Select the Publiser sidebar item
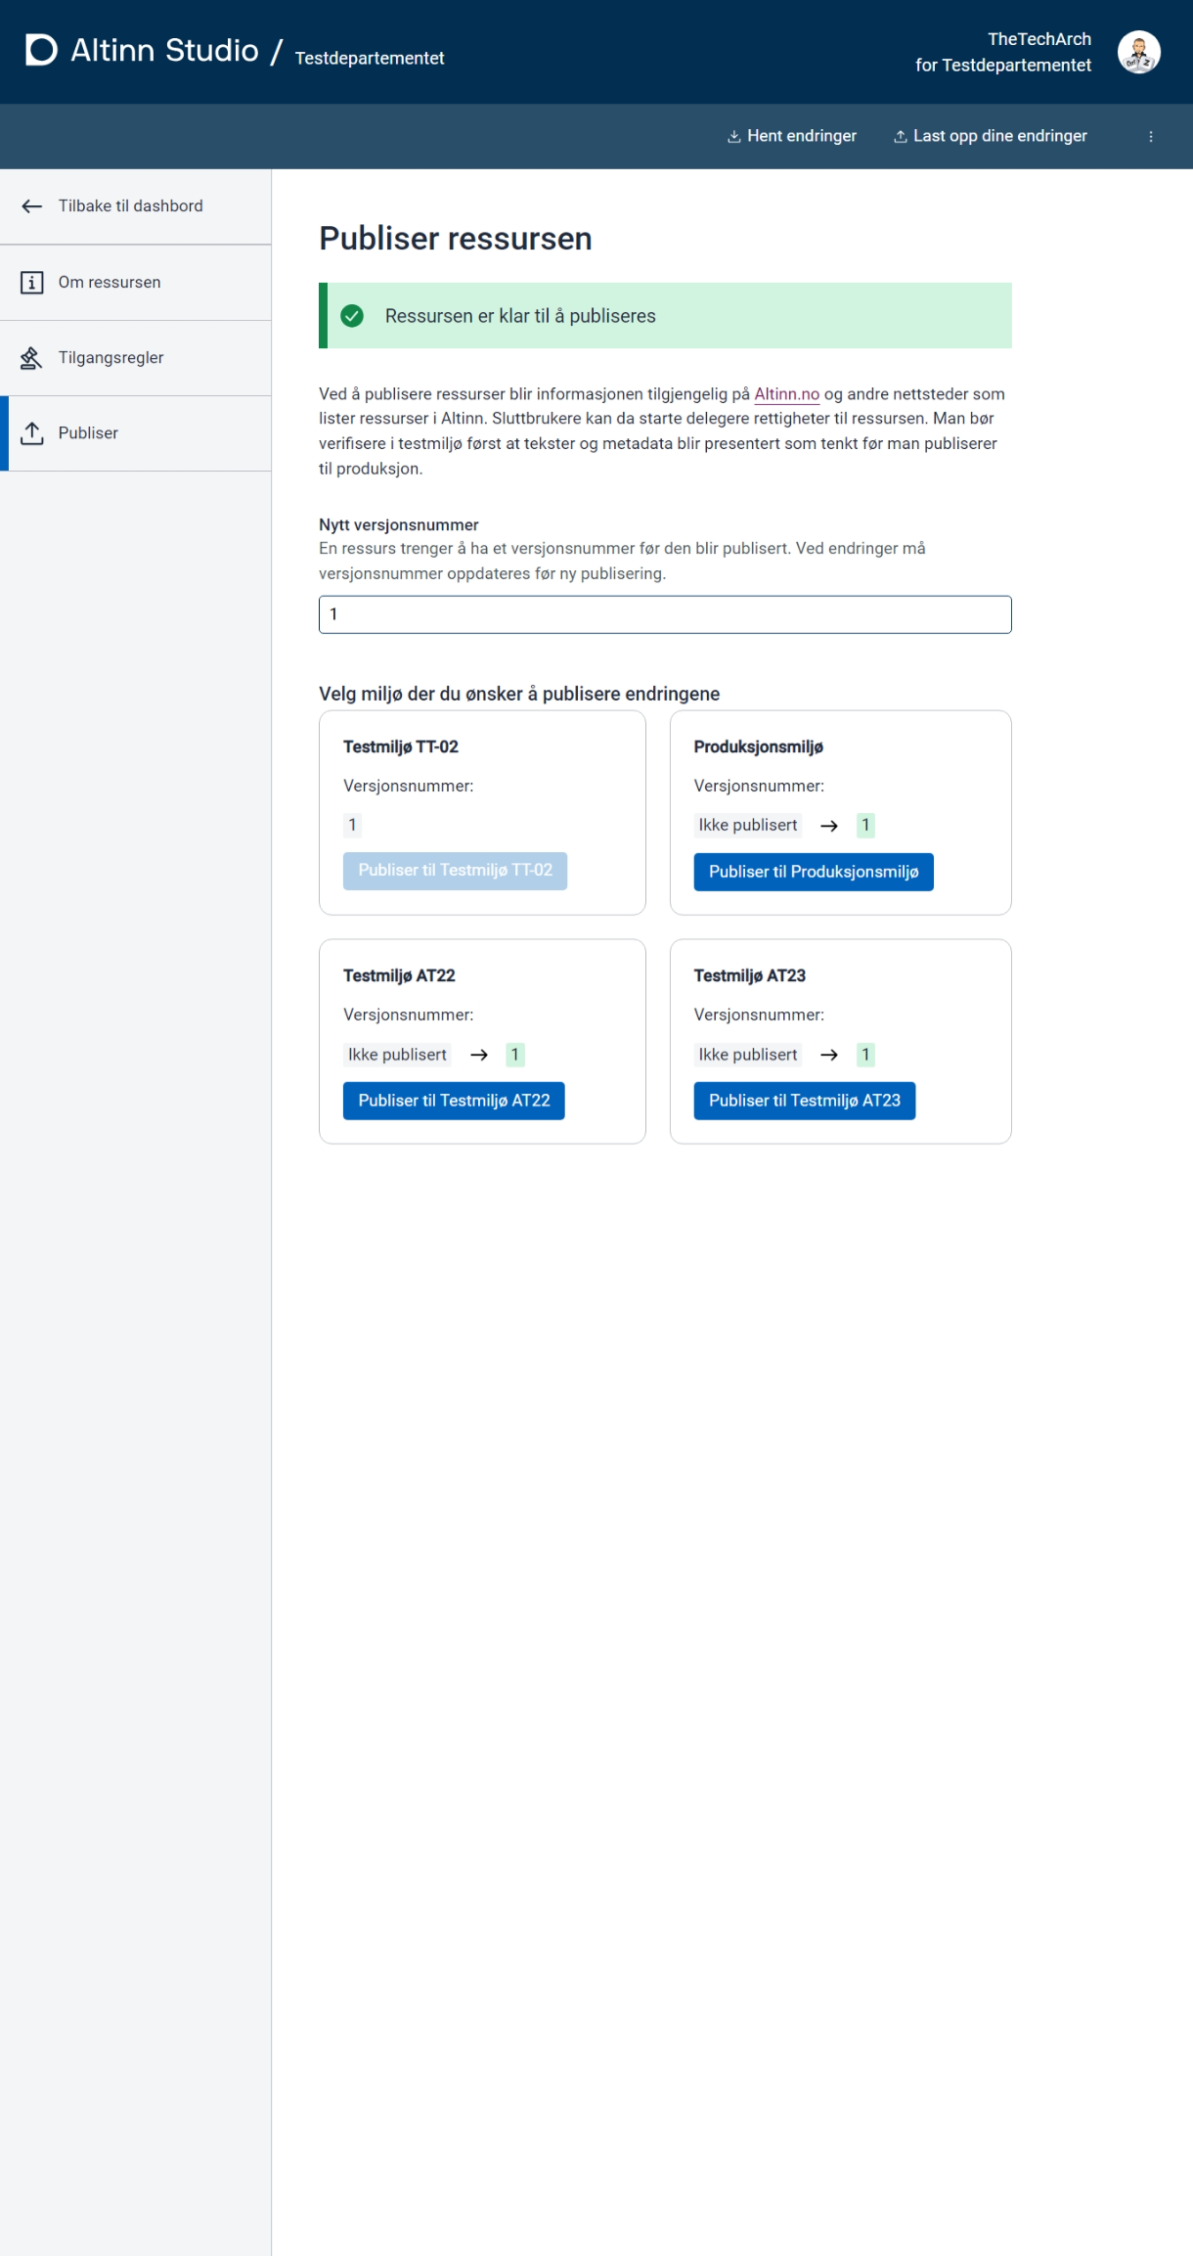1193x2256 pixels. click(88, 433)
